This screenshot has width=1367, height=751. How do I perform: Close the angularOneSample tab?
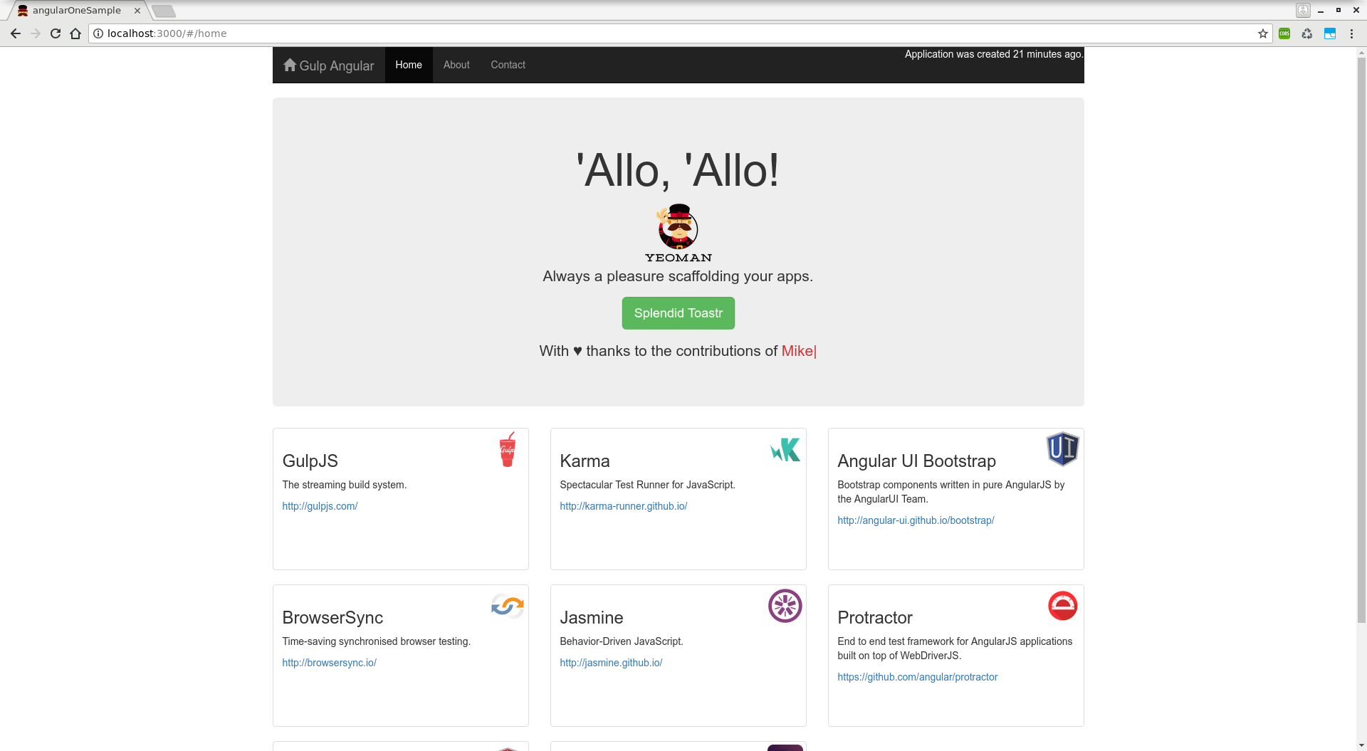pos(137,11)
